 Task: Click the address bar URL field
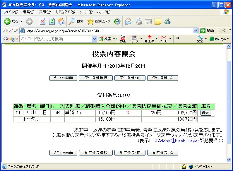point(109,31)
